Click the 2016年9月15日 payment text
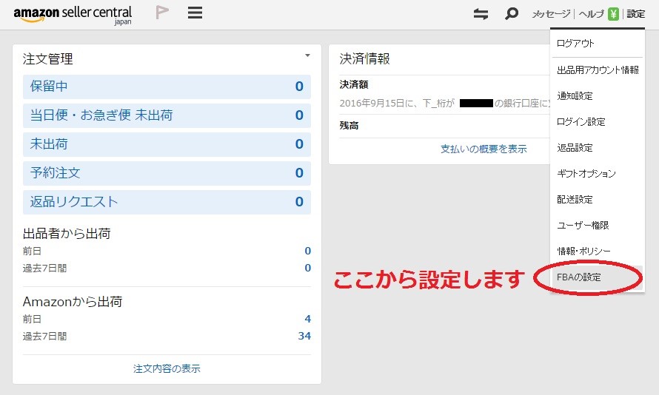This screenshot has width=659, height=395. click(x=444, y=104)
